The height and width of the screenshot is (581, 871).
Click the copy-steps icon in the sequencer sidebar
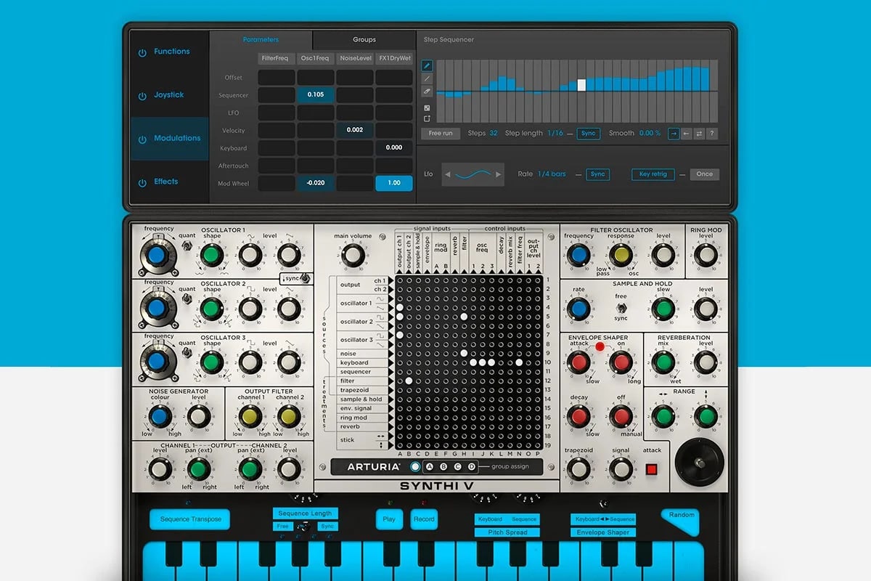(x=428, y=118)
